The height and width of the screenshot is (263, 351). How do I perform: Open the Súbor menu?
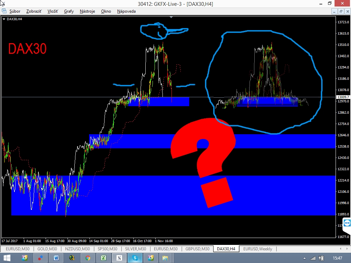pos(15,11)
